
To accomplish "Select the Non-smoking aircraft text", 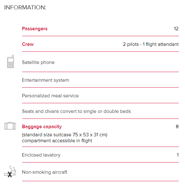I will click(x=44, y=172).
